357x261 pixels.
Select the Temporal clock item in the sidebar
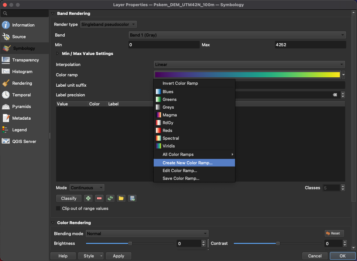[x=21, y=95]
